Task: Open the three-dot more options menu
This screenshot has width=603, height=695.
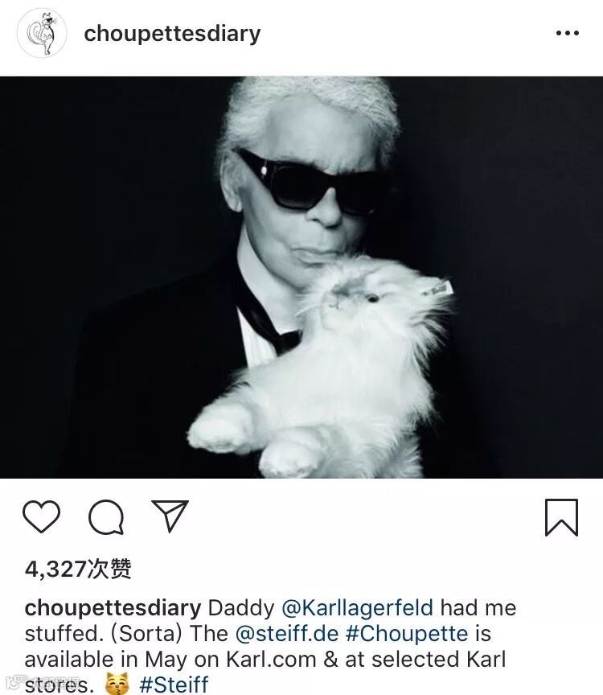Action: 568,33
